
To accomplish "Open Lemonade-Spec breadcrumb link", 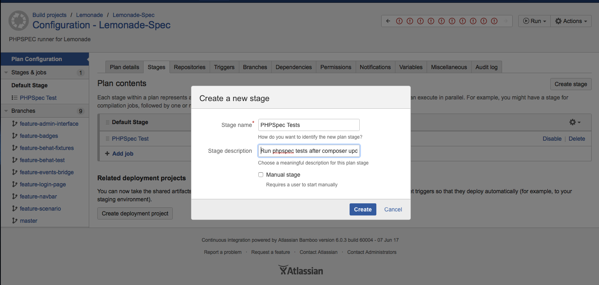I will click(x=133, y=15).
